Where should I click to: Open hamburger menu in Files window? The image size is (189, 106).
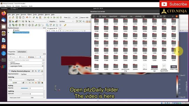pyautogui.click(x=164, y=16)
